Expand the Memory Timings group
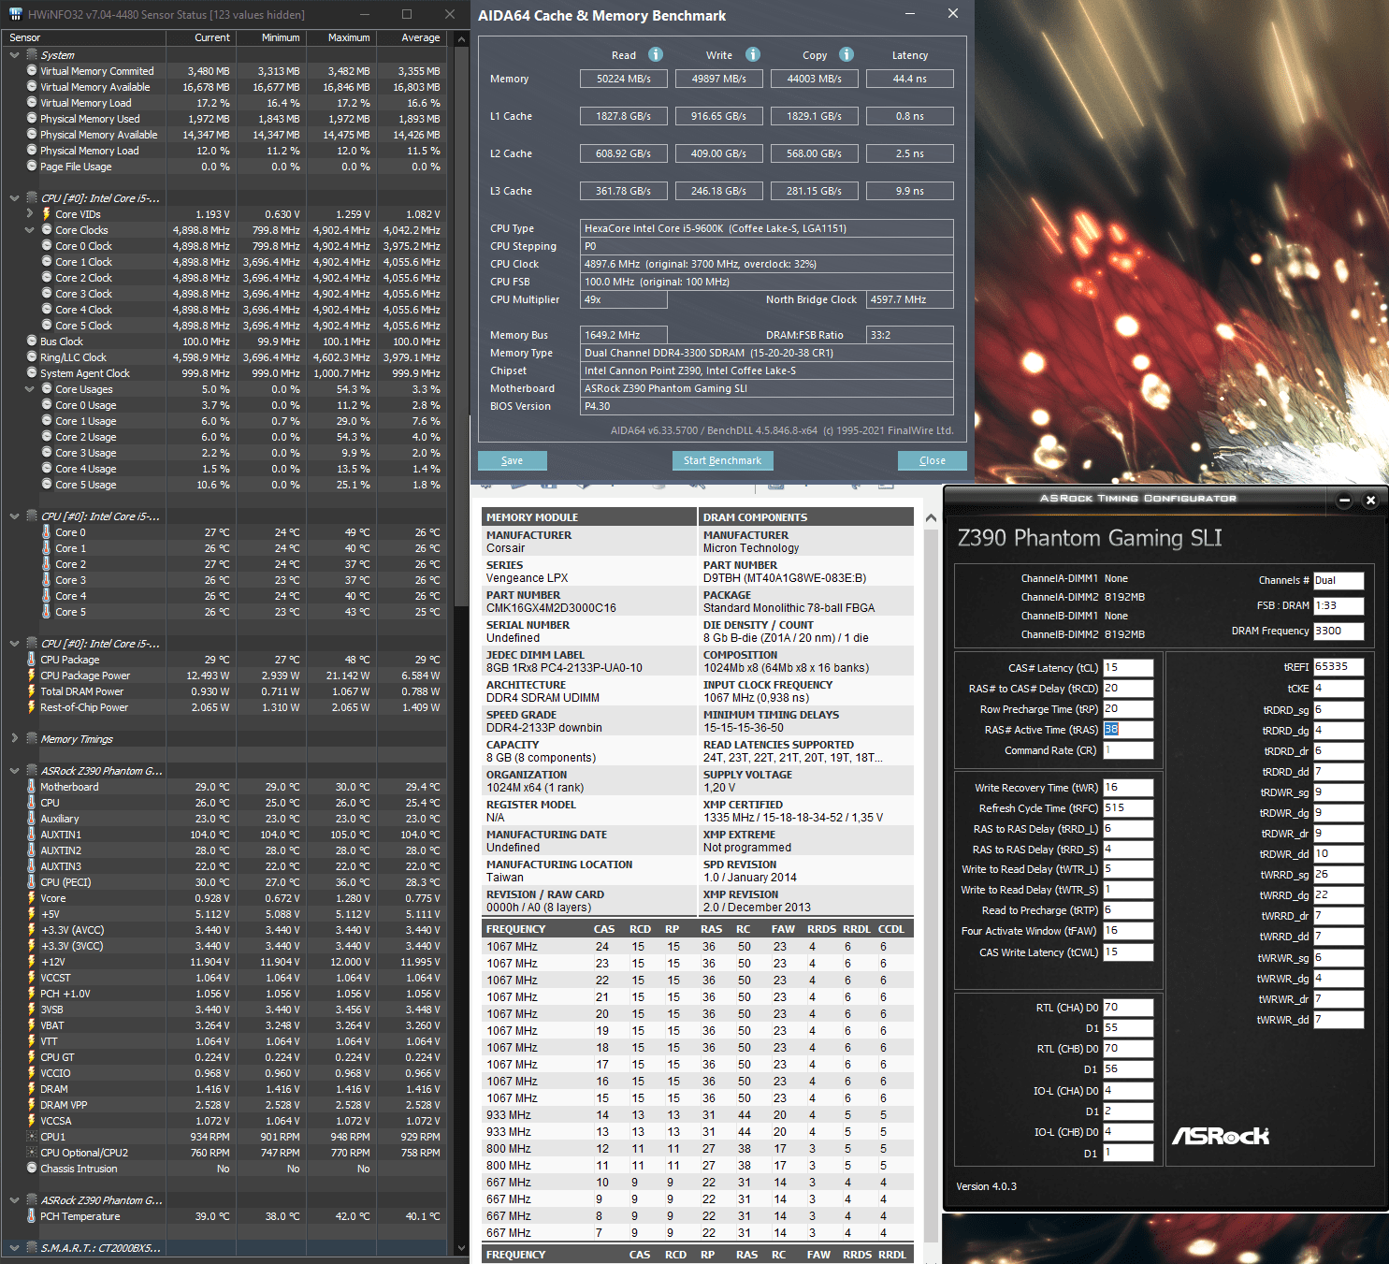The width and height of the screenshot is (1389, 1264). 14,739
